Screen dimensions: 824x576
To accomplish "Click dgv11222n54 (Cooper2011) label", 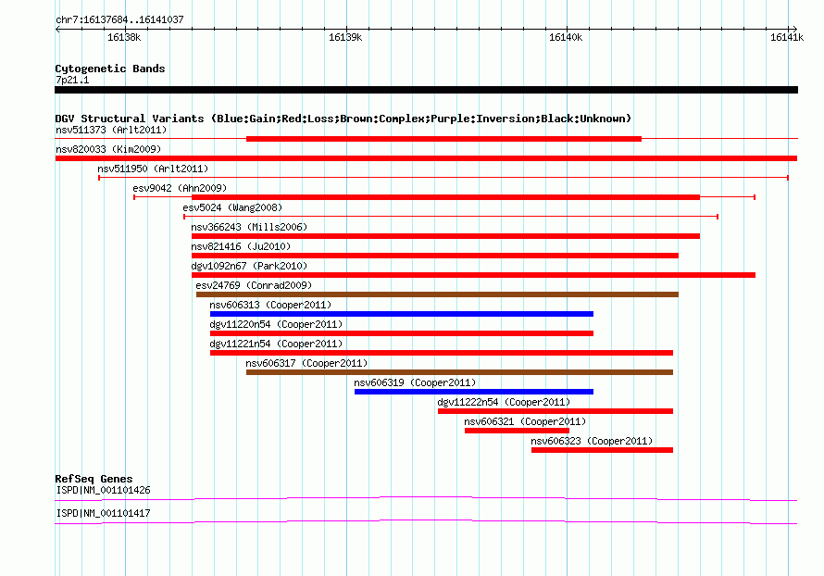I will click(x=504, y=402).
